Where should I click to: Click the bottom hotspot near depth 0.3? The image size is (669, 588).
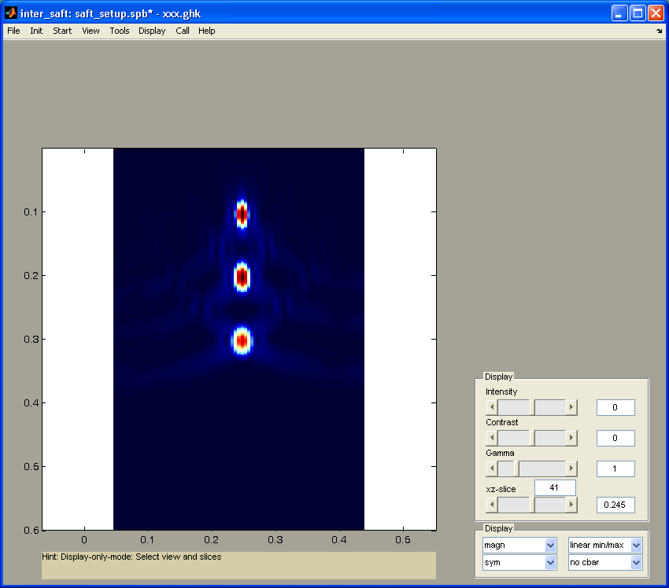click(x=242, y=340)
